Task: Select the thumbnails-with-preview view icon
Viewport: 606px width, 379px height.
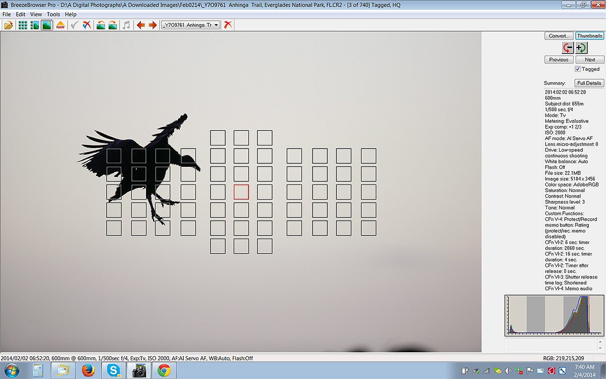Action: point(35,25)
